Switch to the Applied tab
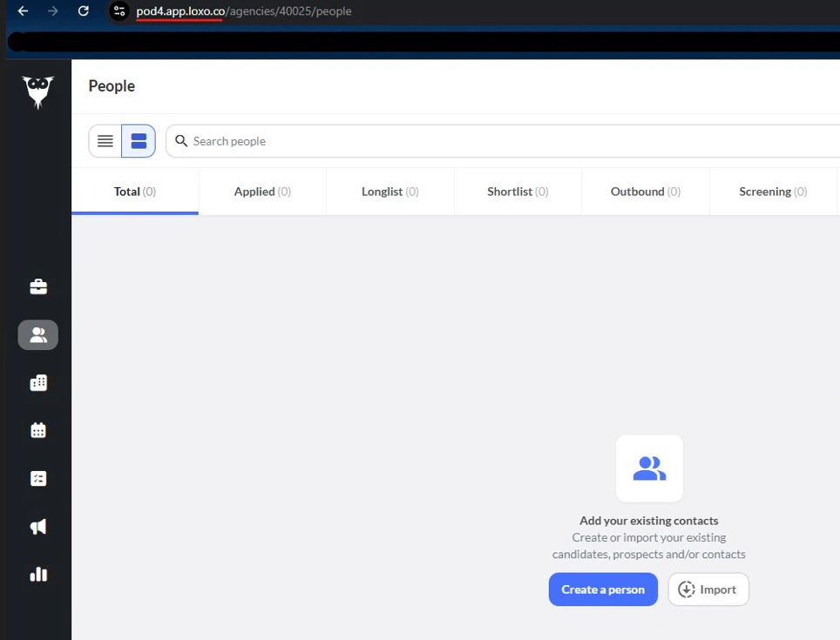The height and width of the screenshot is (640, 840). [x=261, y=191]
